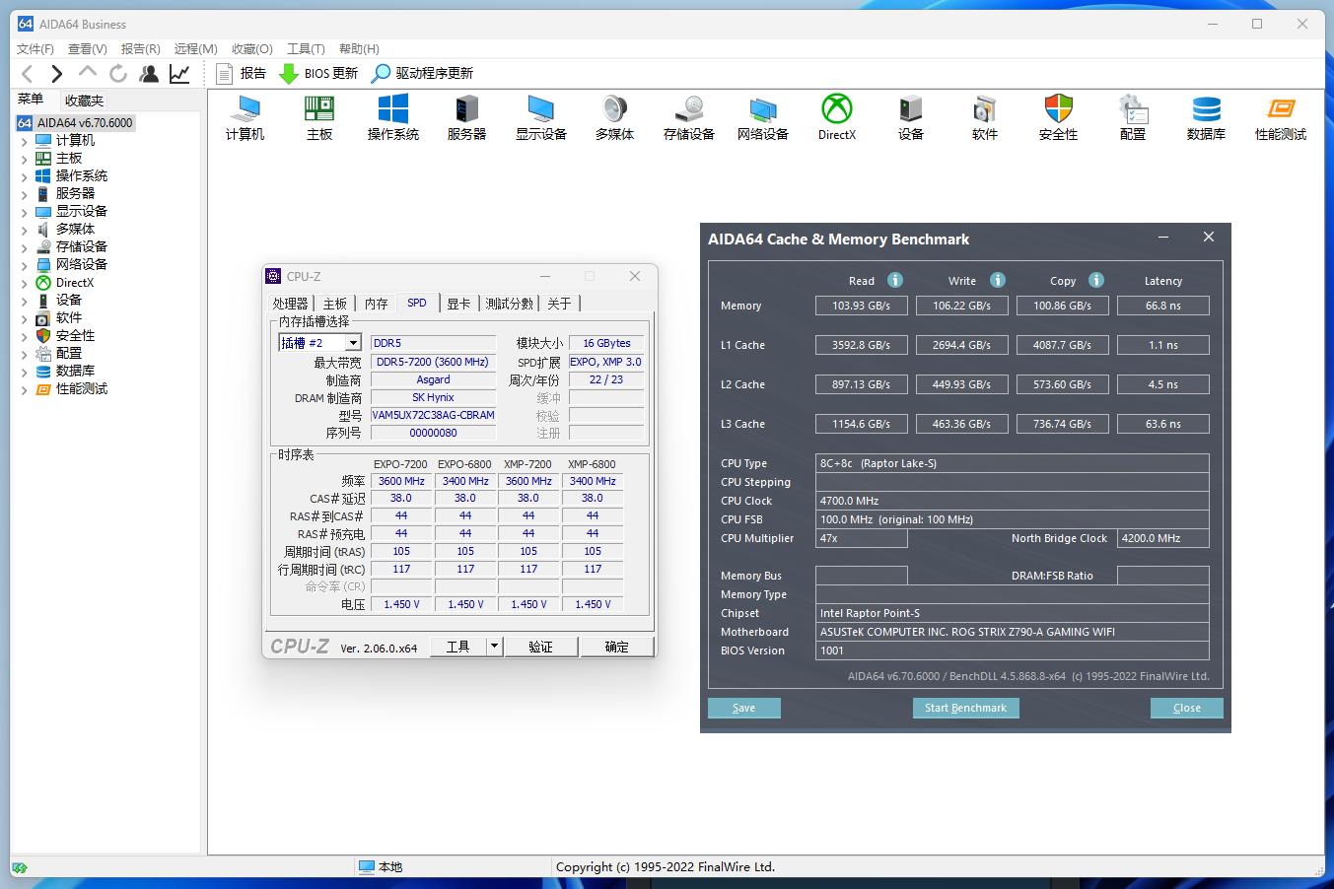Screen dimensions: 1334x889
Task: Open the 网络设备 (Network) icon
Action: (761, 116)
